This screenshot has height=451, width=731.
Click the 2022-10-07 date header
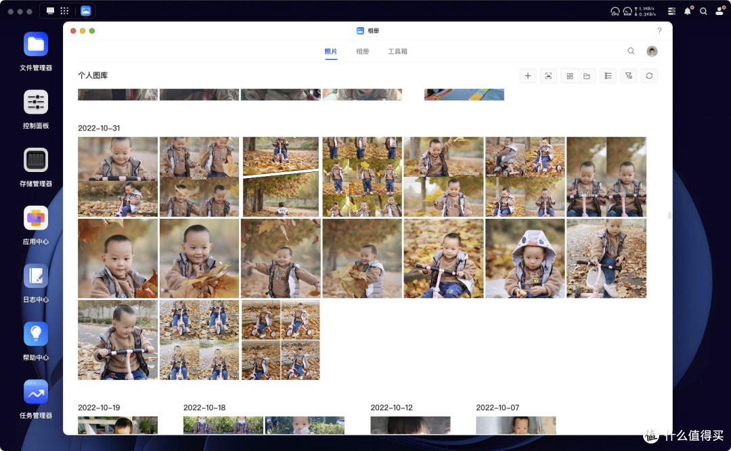[x=497, y=408]
